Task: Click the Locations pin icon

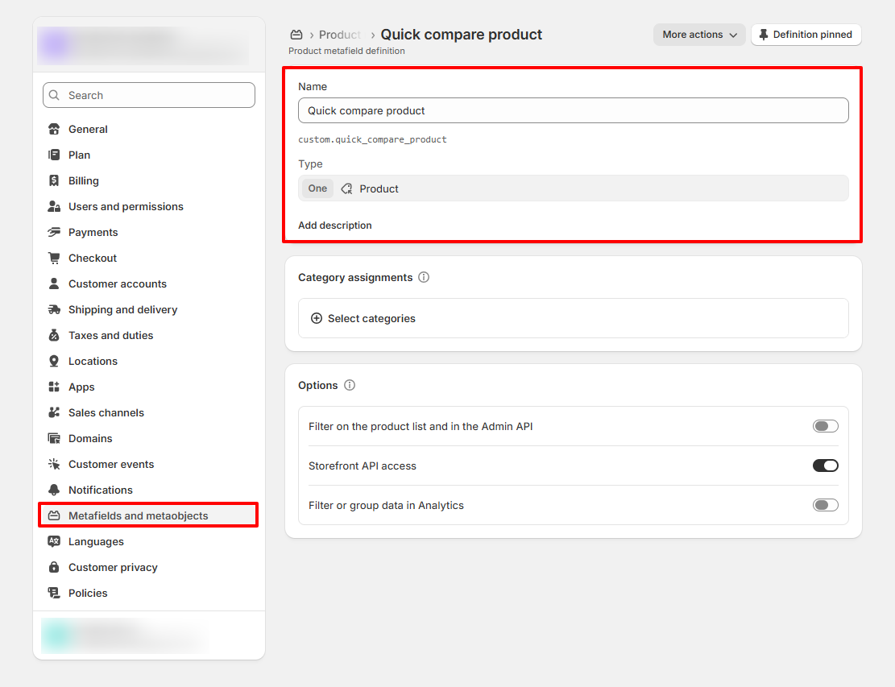Action: [54, 361]
